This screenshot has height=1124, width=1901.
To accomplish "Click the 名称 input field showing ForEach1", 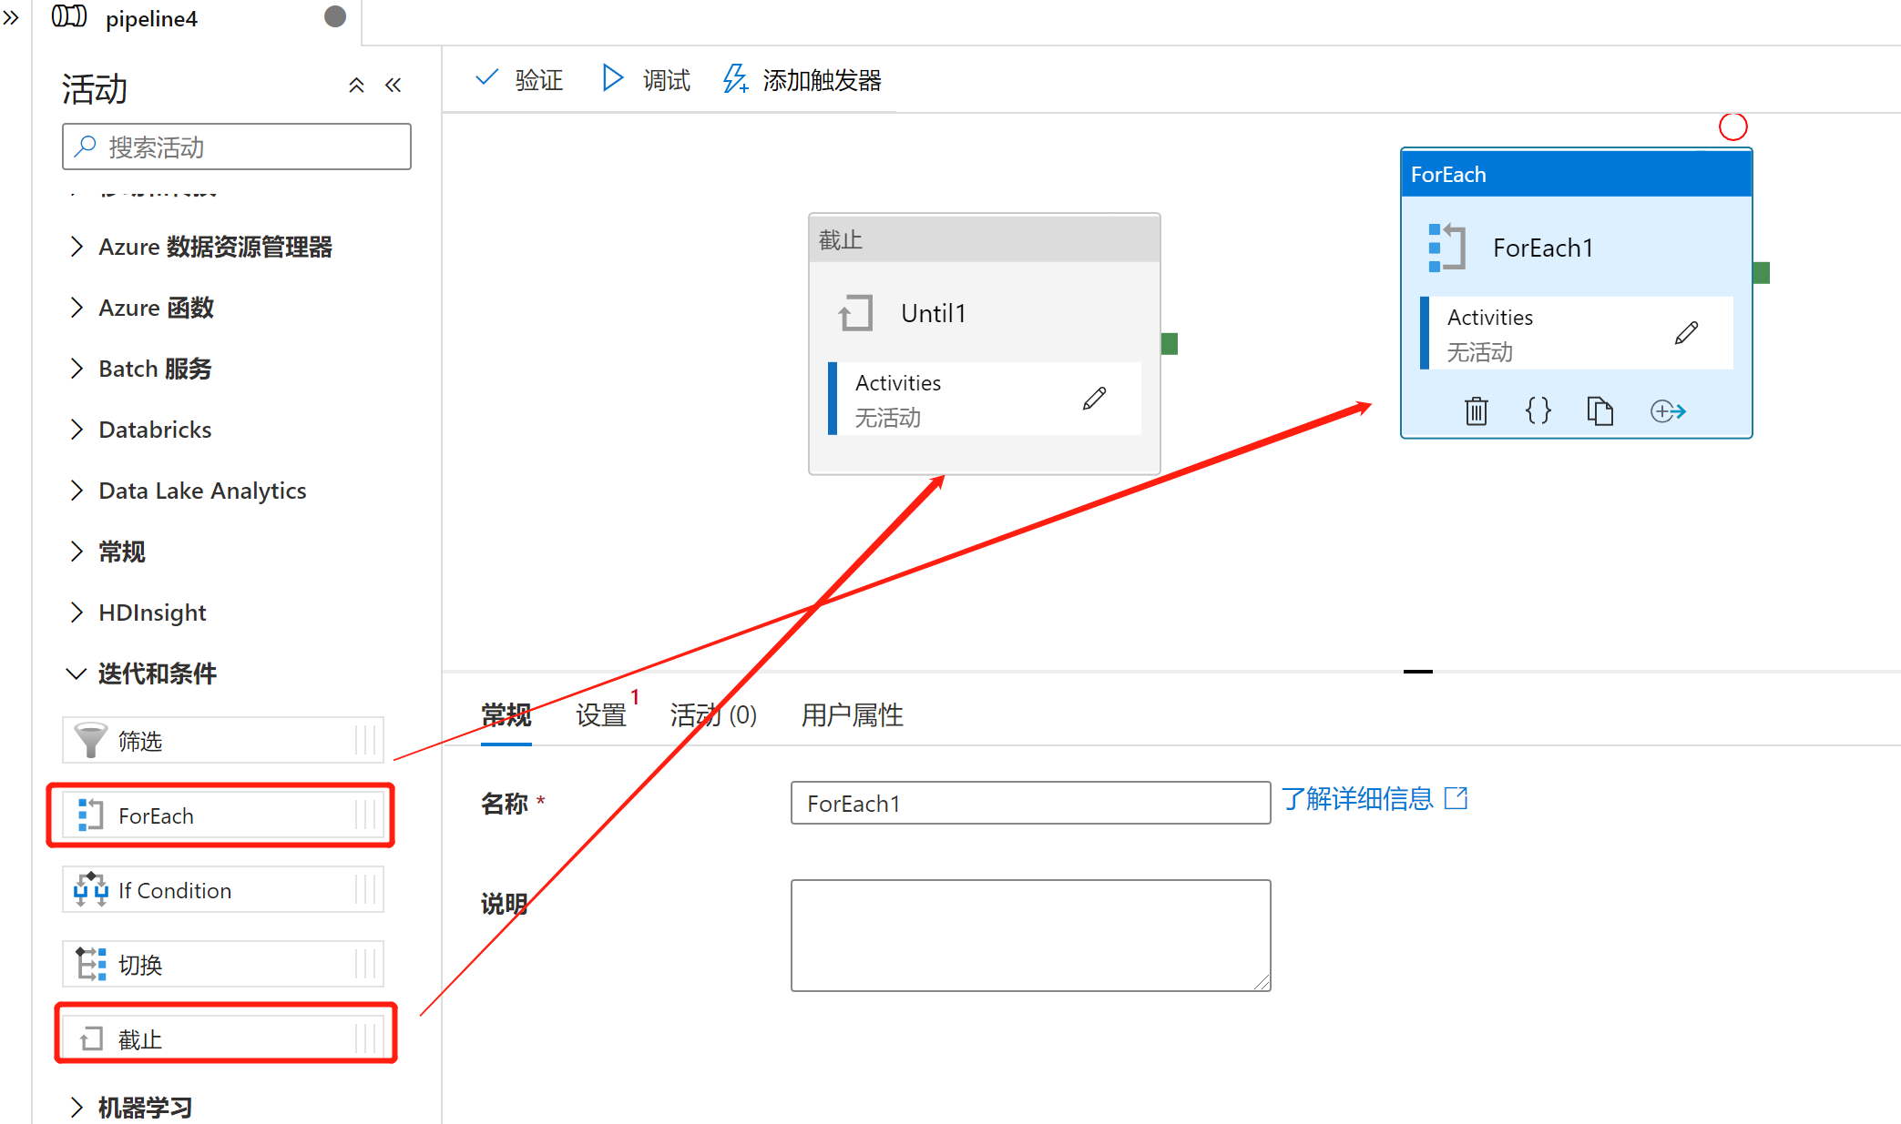I will pyautogui.click(x=1029, y=803).
